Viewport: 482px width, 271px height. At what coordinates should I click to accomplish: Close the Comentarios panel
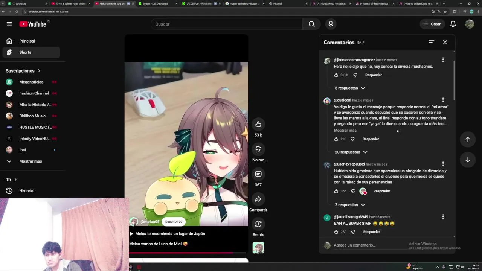pos(445,43)
